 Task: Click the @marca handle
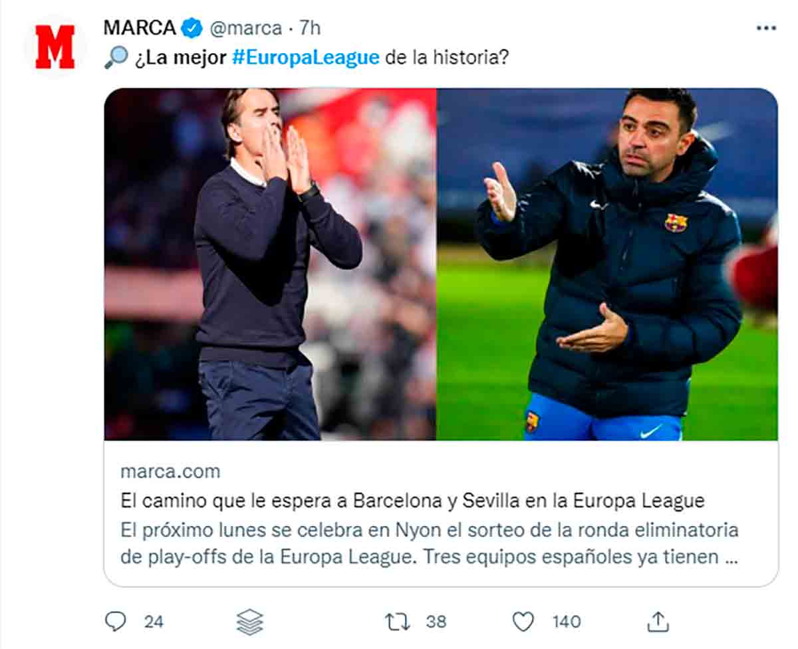pyautogui.click(x=246, y=28)
